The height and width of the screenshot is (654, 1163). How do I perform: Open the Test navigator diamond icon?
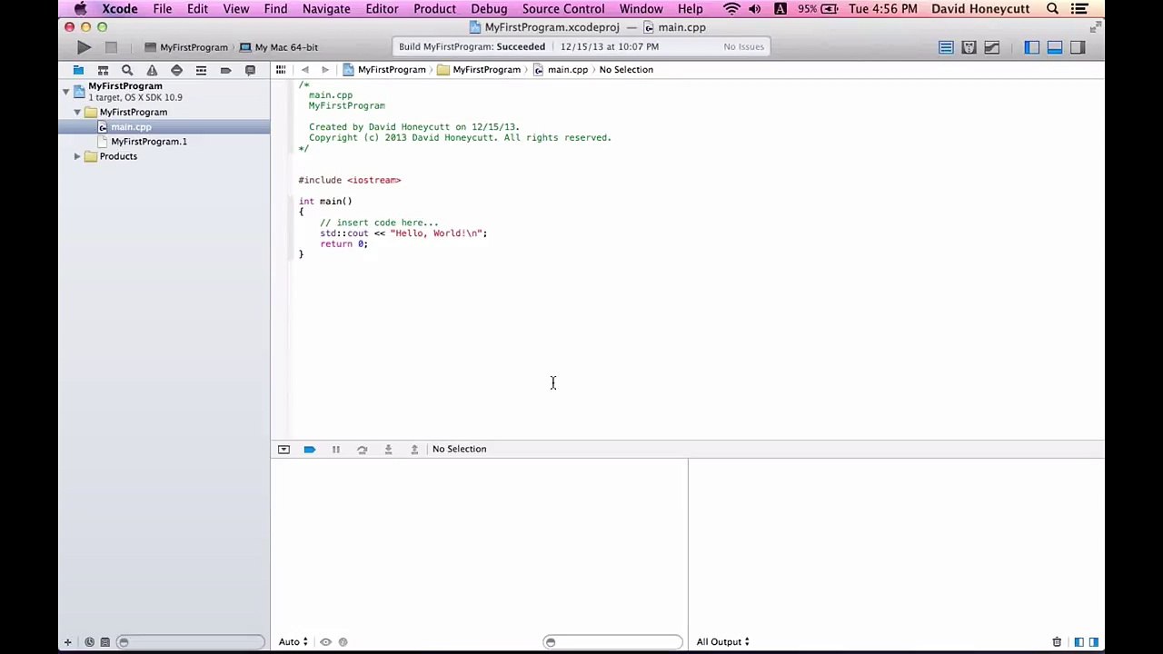pos(176,70)
